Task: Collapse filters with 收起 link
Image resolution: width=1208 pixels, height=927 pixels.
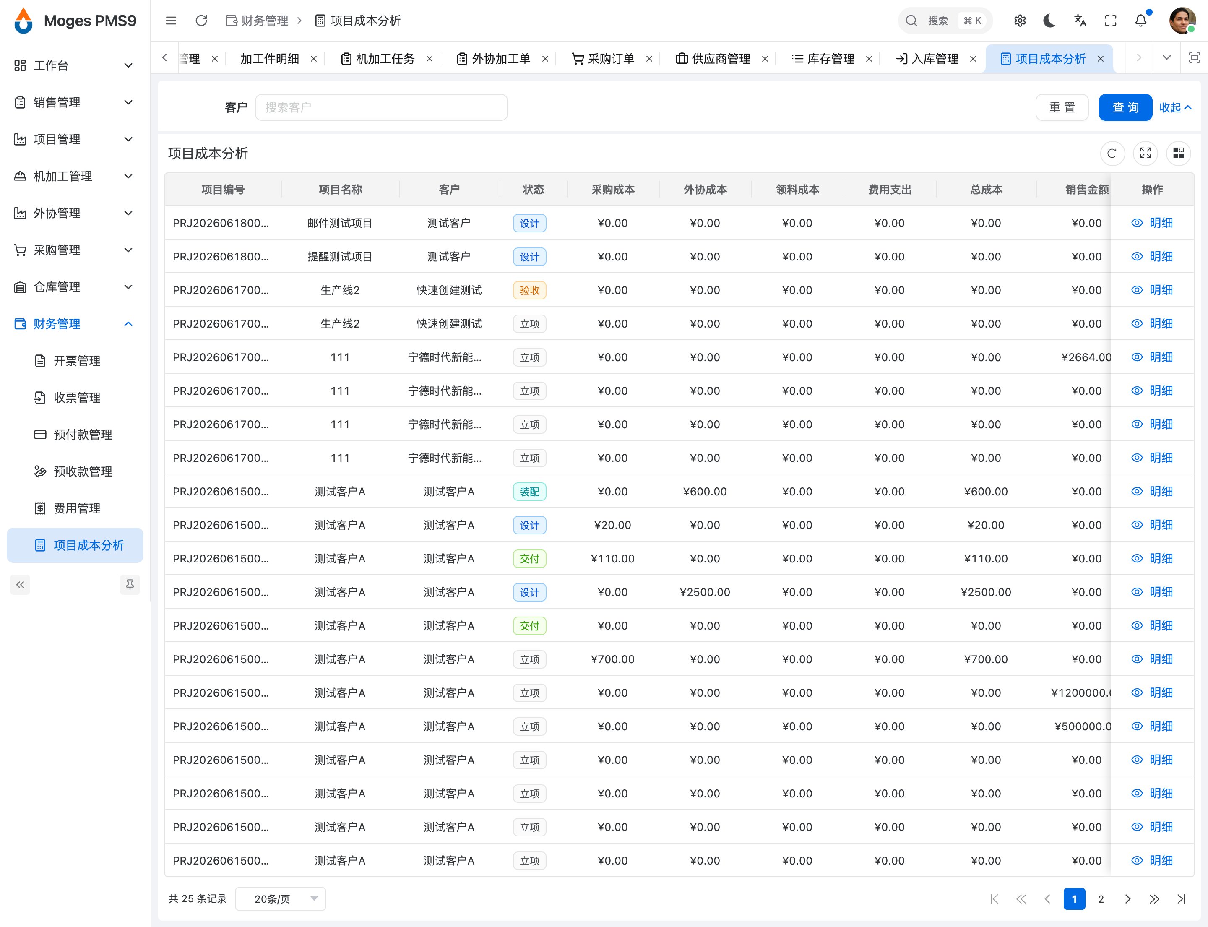Action: (x=1175, y=108)
